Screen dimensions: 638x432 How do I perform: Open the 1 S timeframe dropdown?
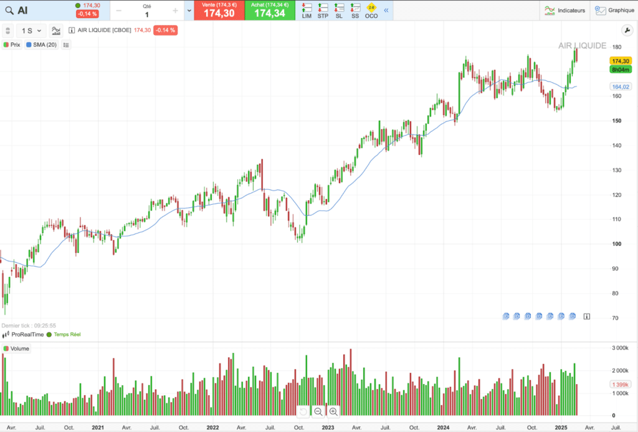(31, 31)
